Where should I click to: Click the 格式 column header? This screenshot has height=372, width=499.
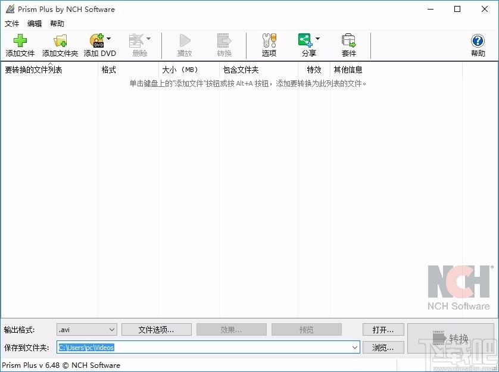[128, 70]
